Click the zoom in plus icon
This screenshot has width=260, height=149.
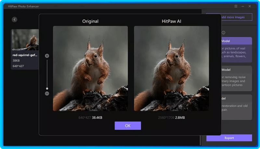pyautogui.click(x=47, y=56)
